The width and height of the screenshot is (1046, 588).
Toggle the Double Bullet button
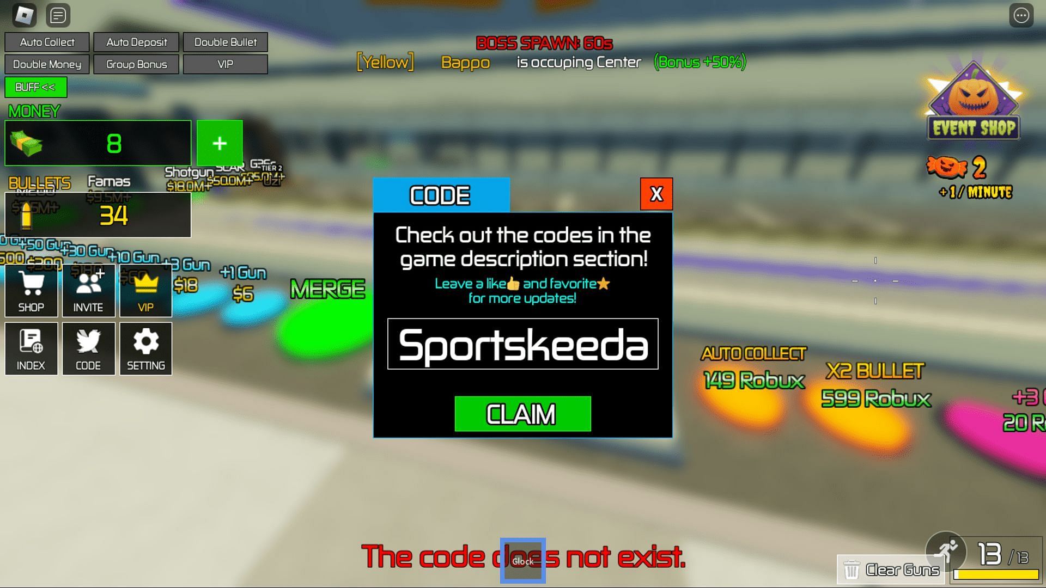pos(225,41)
